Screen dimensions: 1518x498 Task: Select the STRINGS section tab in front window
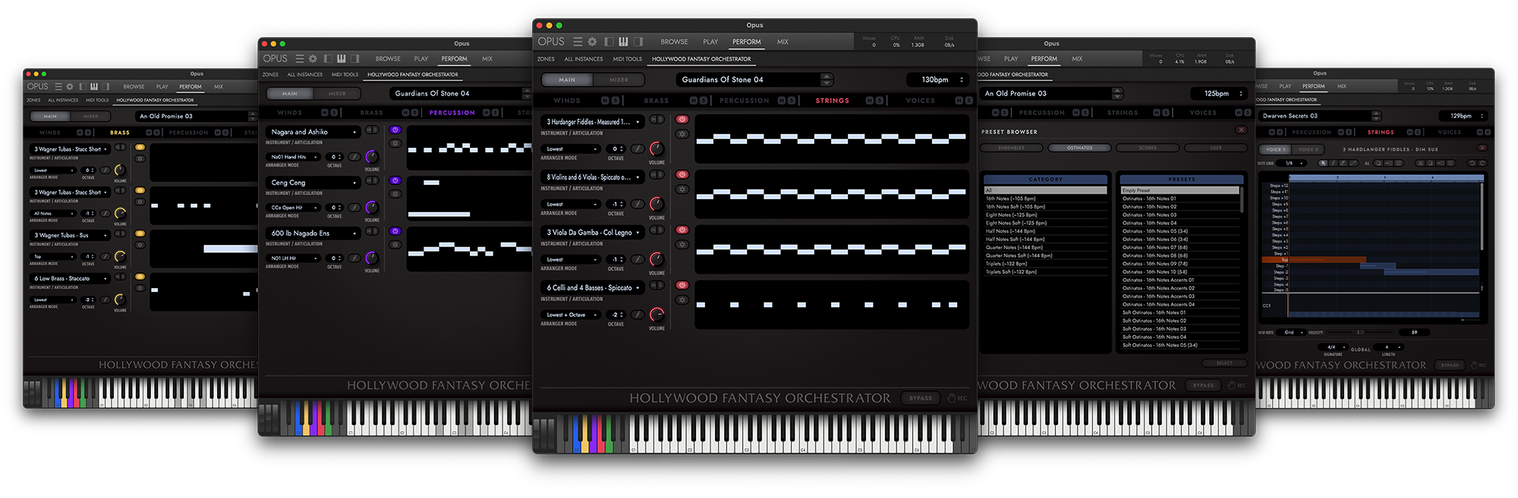[833, 101]
